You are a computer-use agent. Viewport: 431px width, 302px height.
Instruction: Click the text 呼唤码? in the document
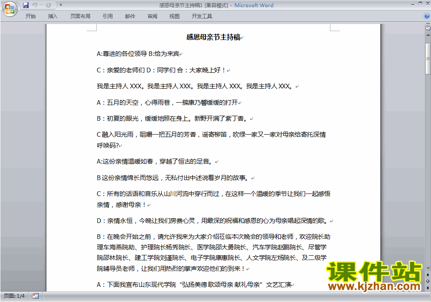click(x=108, y=145)
